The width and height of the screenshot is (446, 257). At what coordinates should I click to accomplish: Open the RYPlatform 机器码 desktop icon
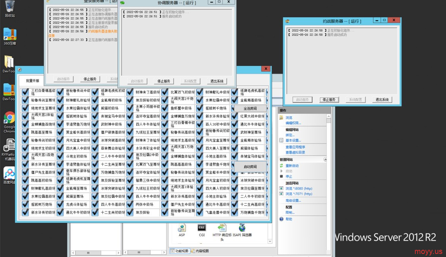pyautogui.click(x=9, y=150)
